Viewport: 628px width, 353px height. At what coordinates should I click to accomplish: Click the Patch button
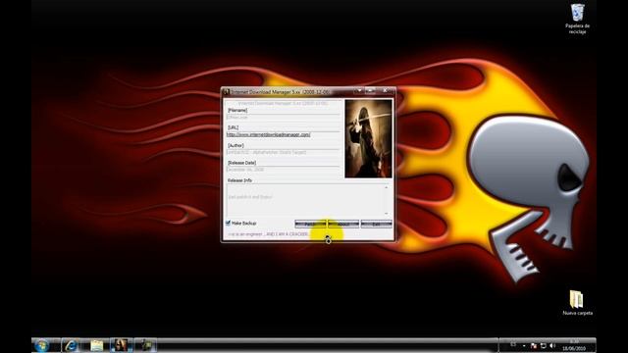pos(310,224)
